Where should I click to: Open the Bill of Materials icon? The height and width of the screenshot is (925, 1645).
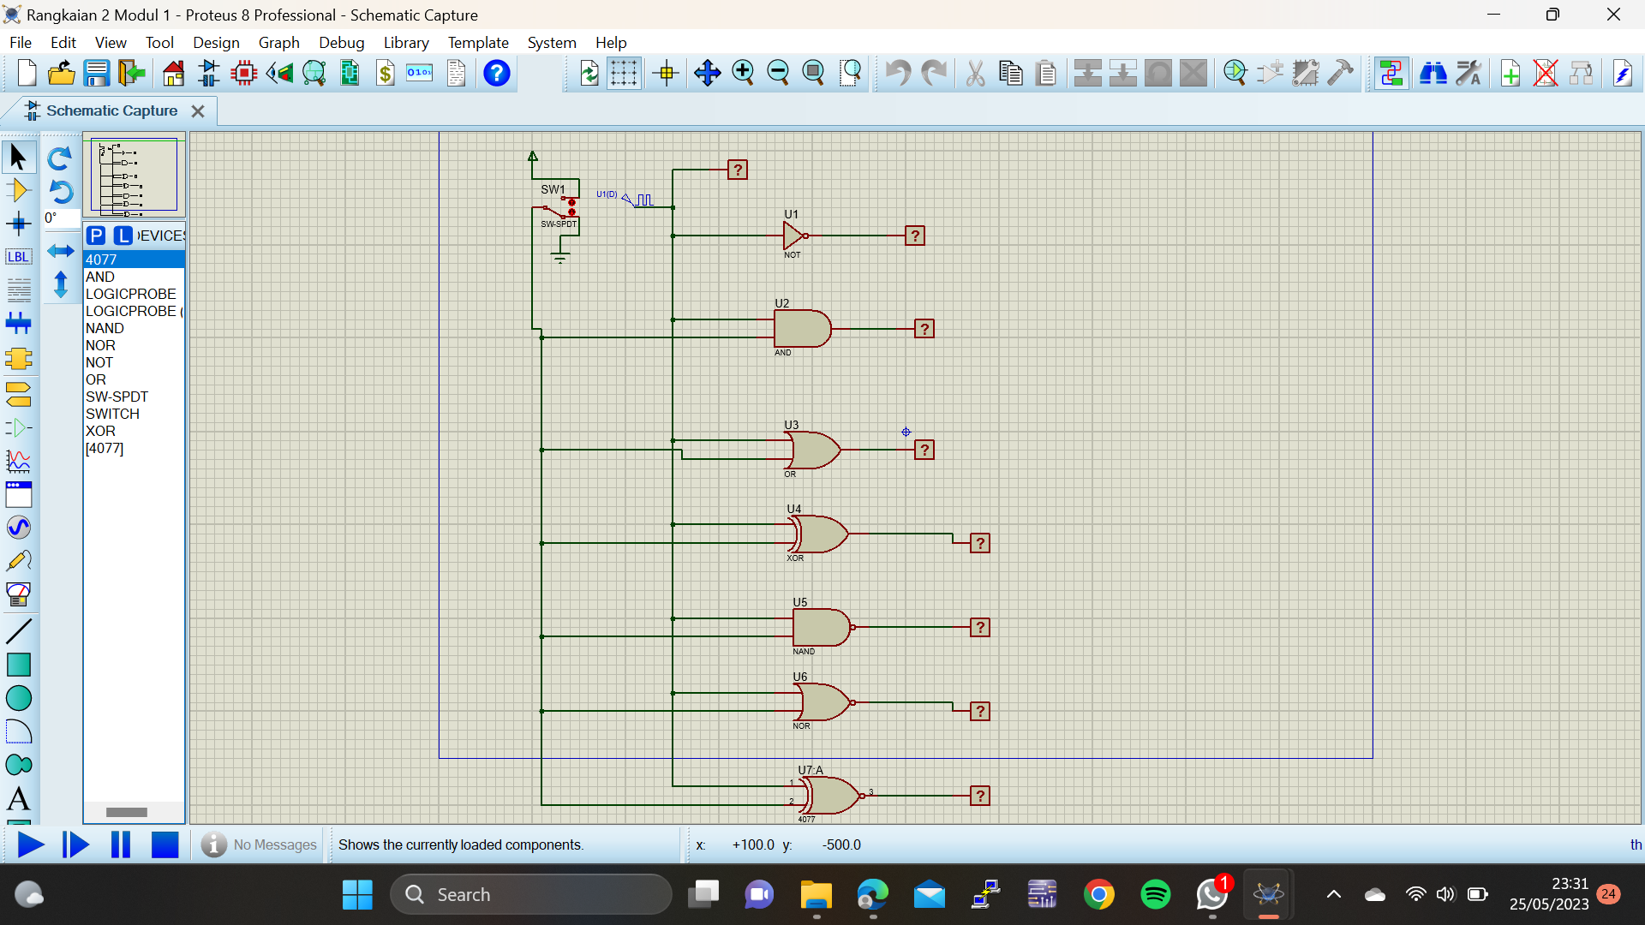(x=386, y=74)
